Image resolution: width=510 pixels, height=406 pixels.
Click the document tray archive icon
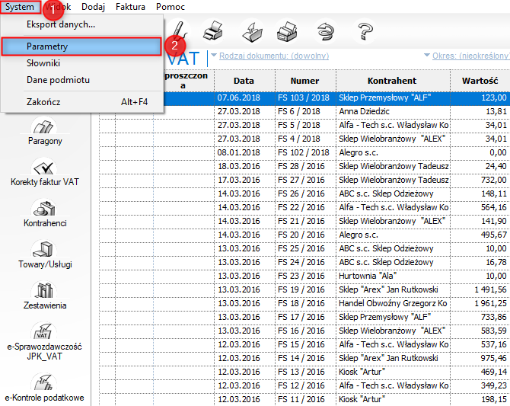pyautogui.click(x=288, y=31)
